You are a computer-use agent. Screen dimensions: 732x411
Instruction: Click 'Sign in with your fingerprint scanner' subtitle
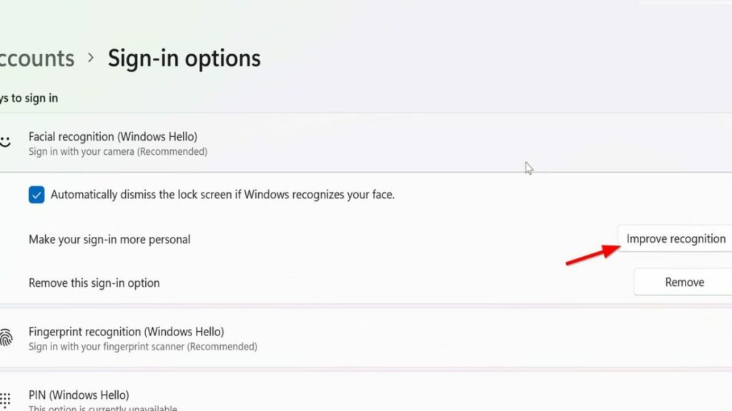[x=143, y=347]
